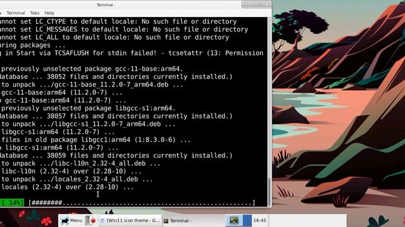Open the Help menu
Viewport: 405px width, 227px height.
[49, 13]
